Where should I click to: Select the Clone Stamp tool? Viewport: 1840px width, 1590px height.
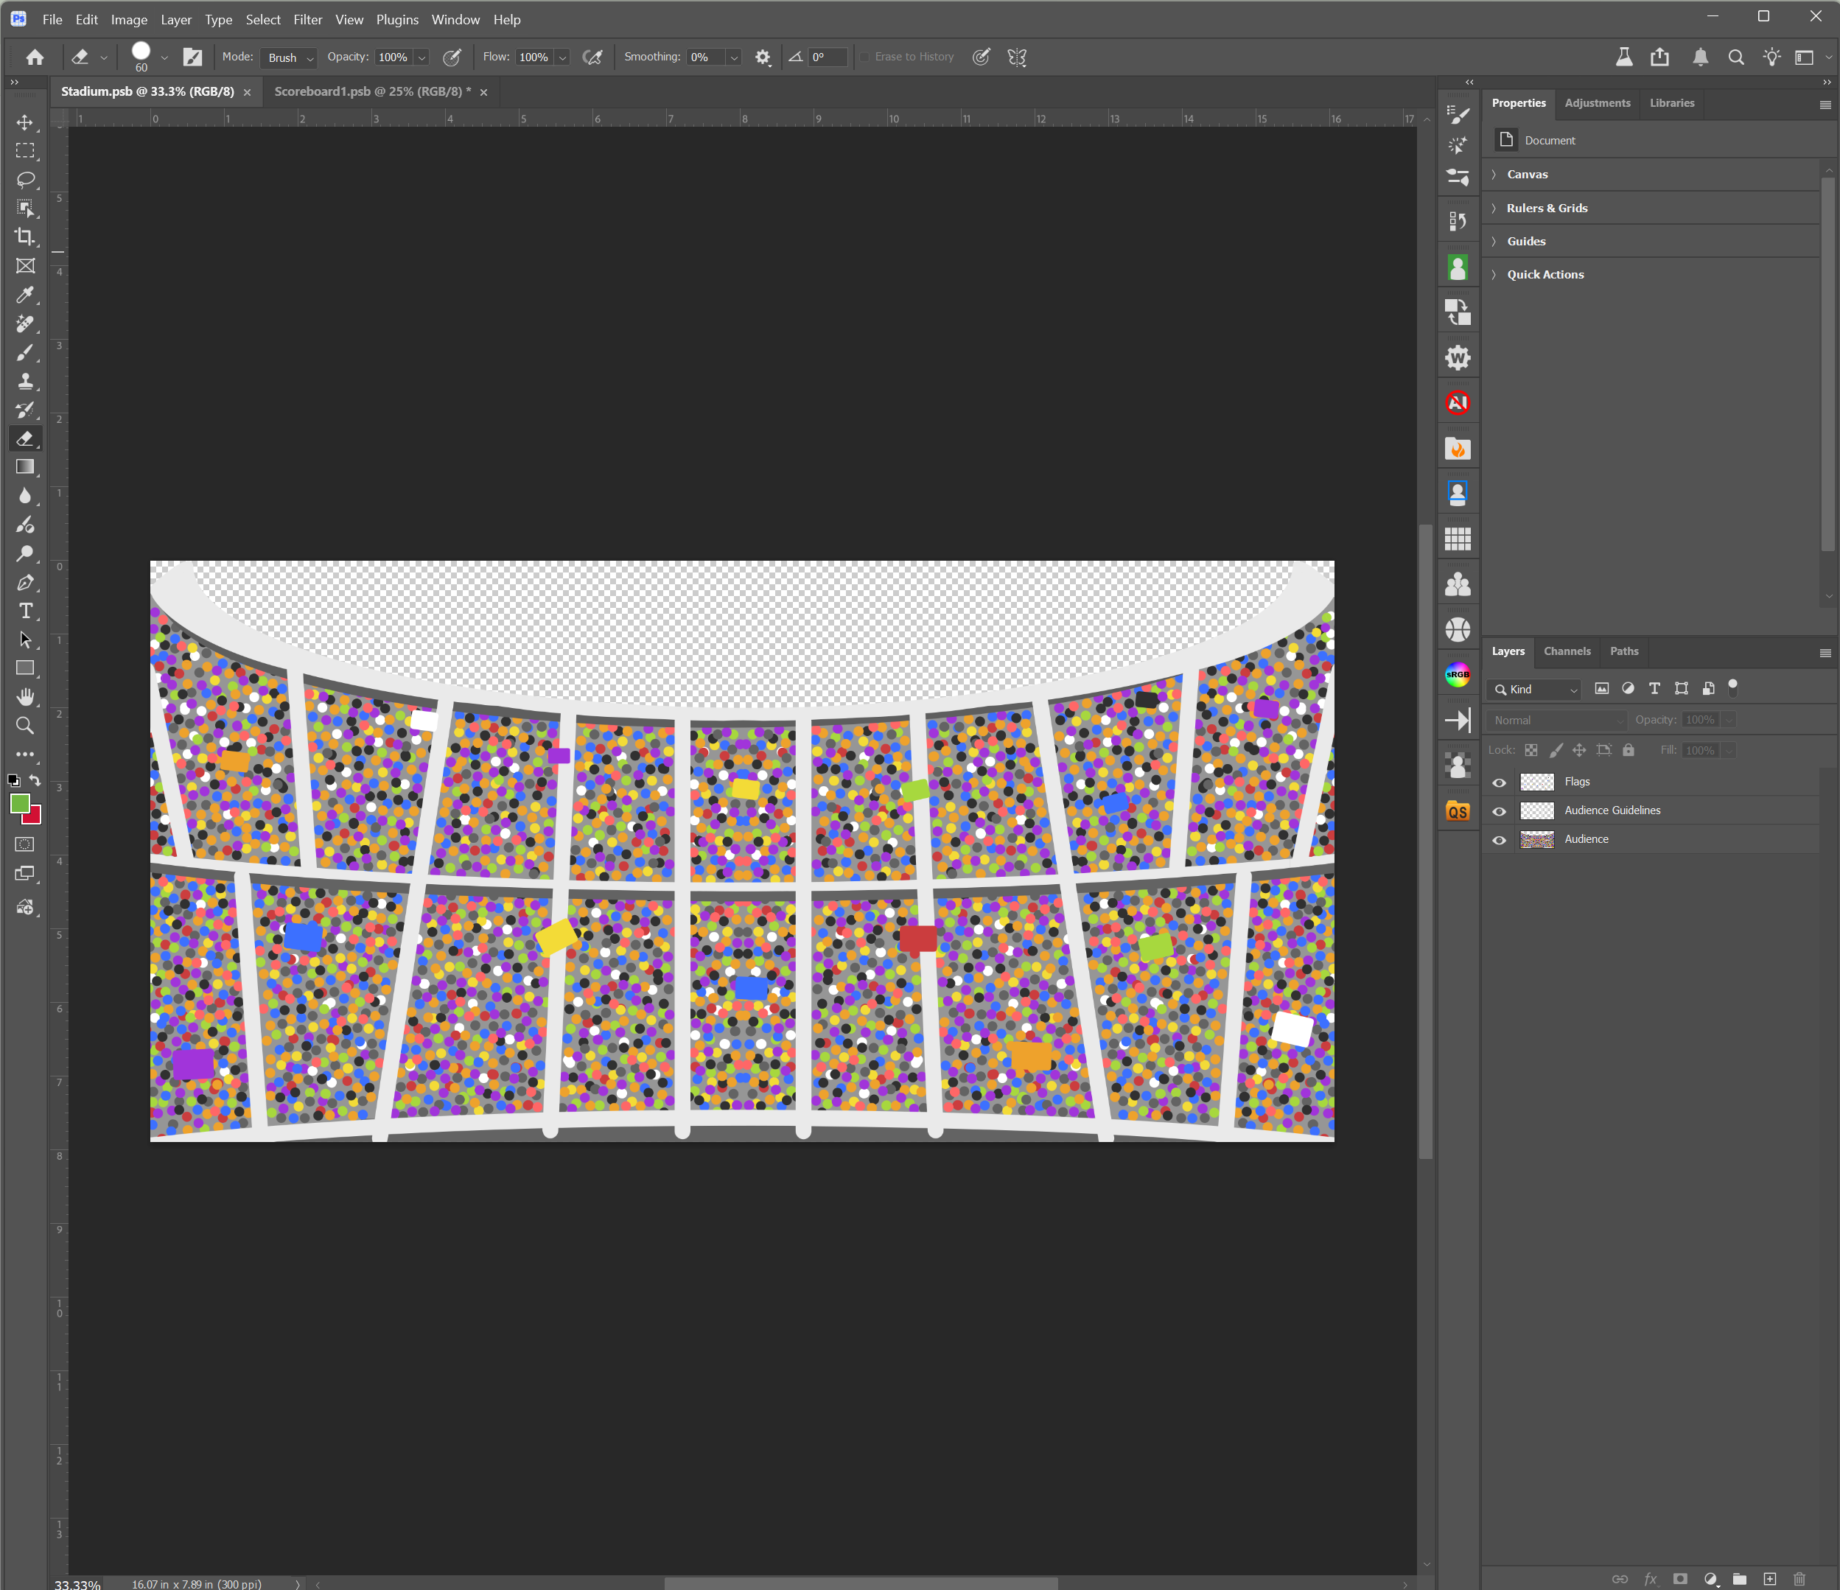point(25,382)
